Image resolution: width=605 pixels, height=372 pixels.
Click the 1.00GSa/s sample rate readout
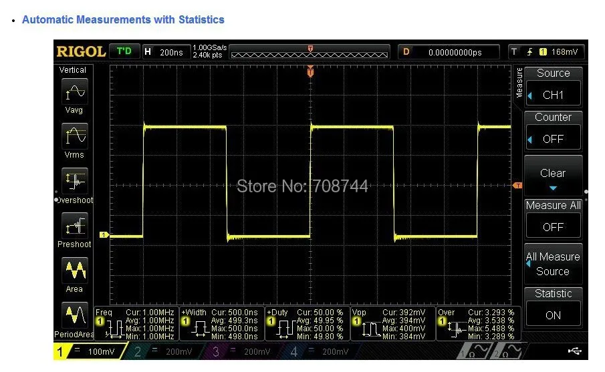[x=209, y=47]
